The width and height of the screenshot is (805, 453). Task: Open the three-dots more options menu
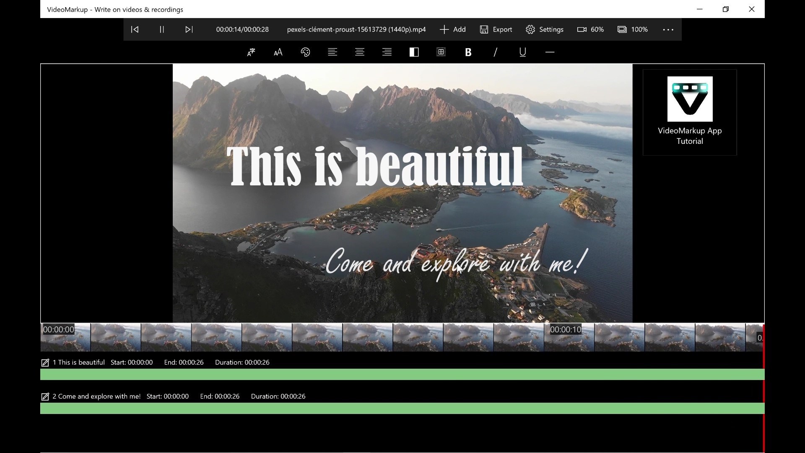(x=668, y=29)
